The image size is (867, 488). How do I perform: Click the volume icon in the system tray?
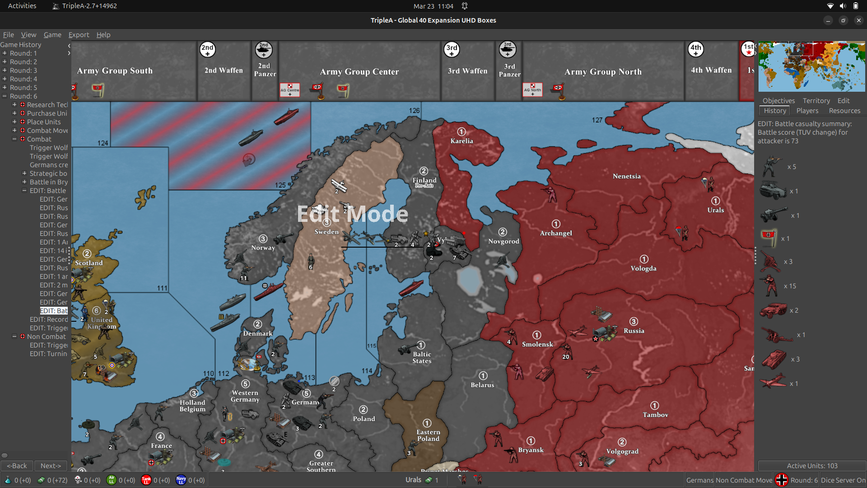[x=842, y=6]
